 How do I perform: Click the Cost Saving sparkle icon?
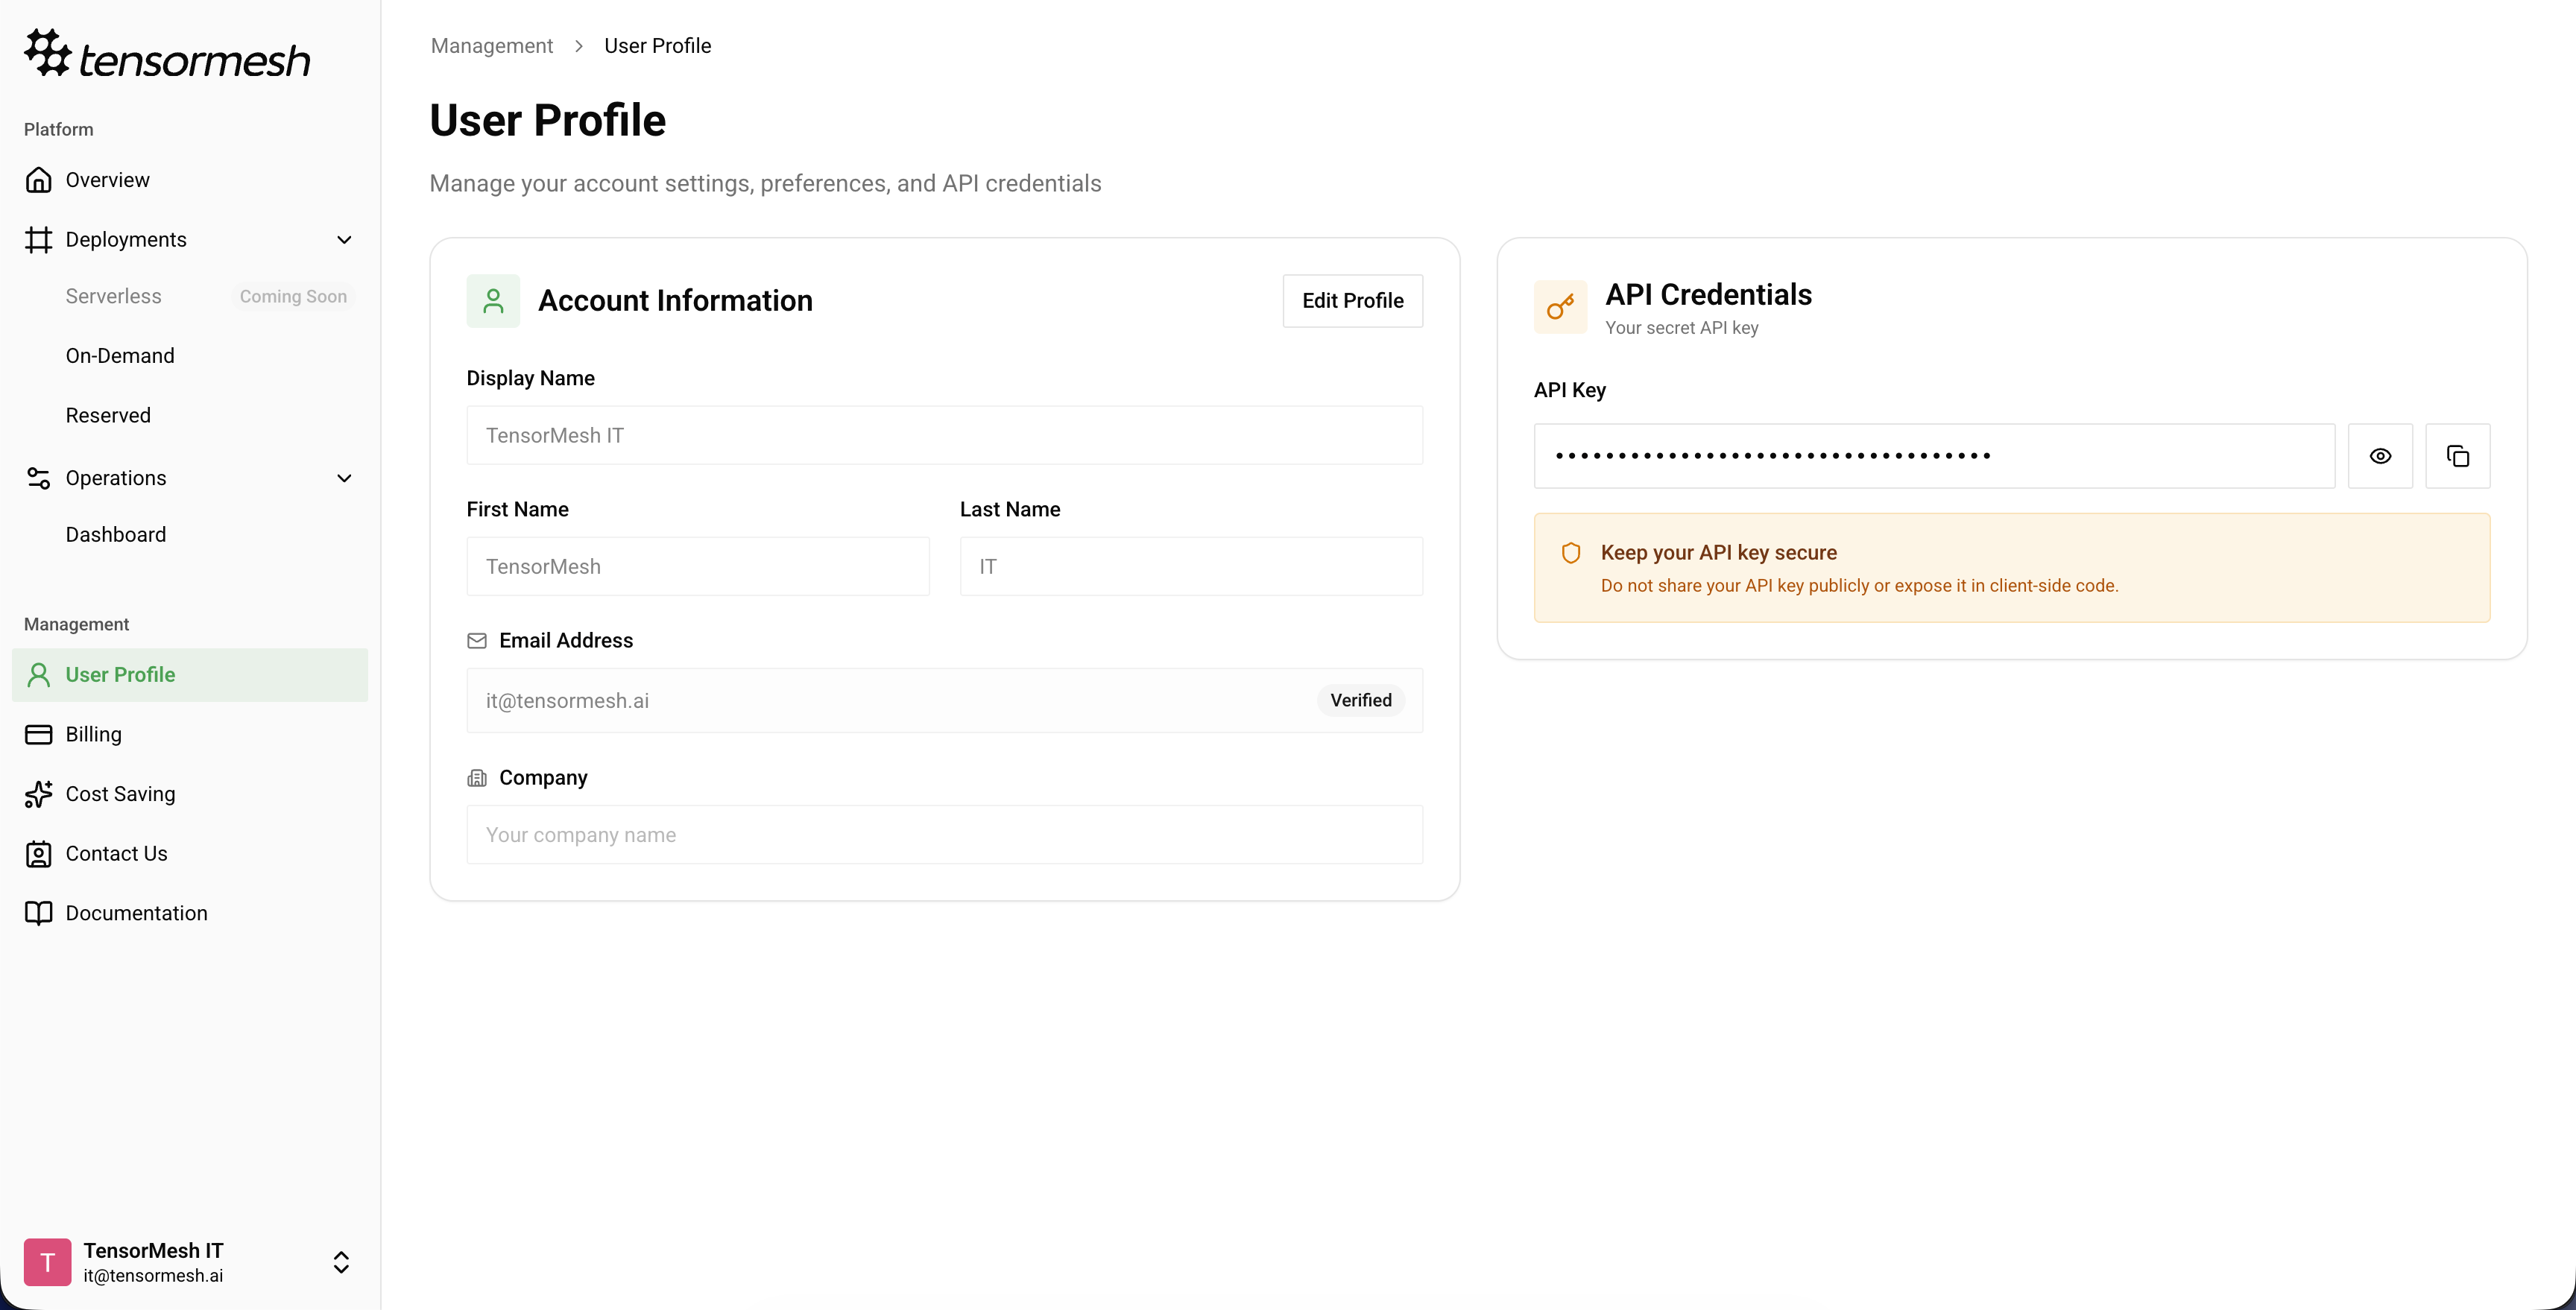39,793
